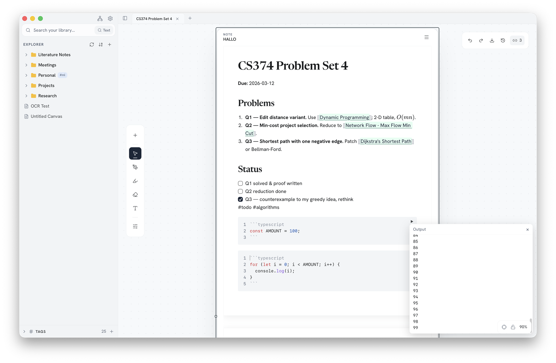Select the pen drawing tool

click(x=135, y=167)
